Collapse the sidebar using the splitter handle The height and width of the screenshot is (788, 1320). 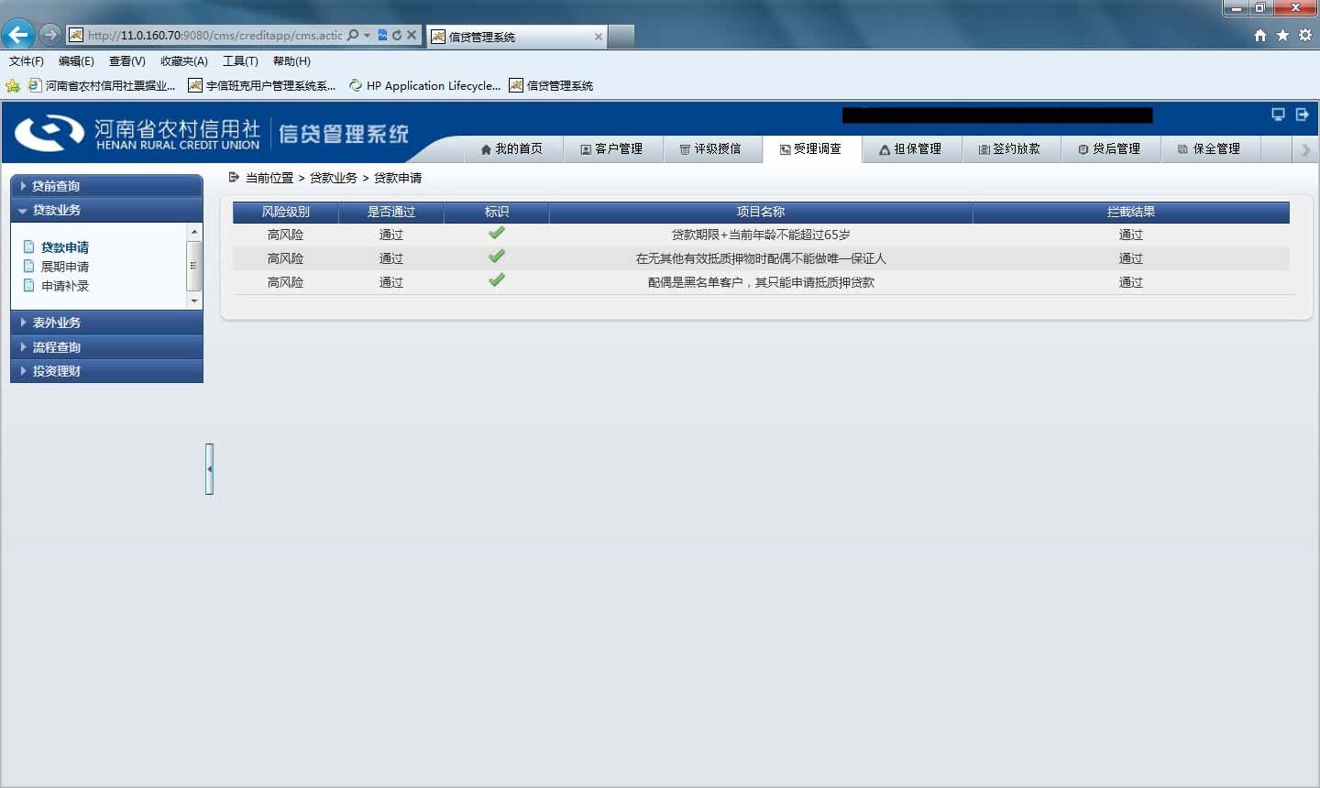coord(210,469)
